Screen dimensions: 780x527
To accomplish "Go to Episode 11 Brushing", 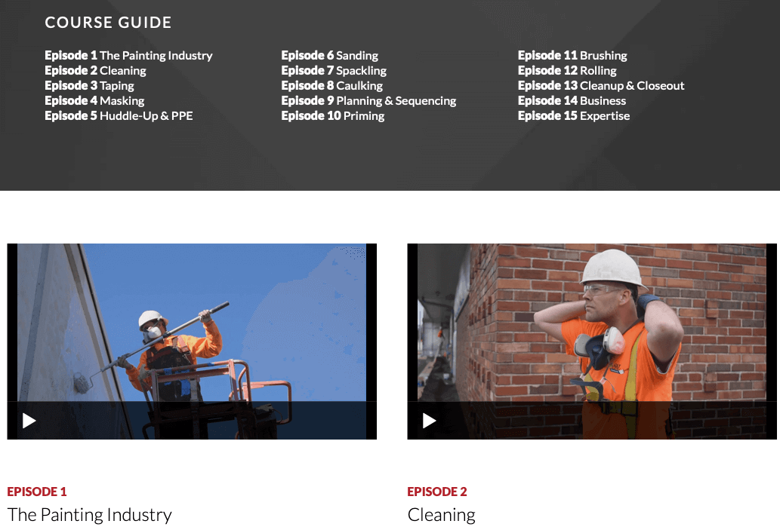I will point(572,55).
